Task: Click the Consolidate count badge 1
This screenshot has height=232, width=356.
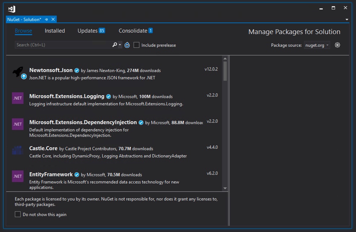Action: pos(151,30)
